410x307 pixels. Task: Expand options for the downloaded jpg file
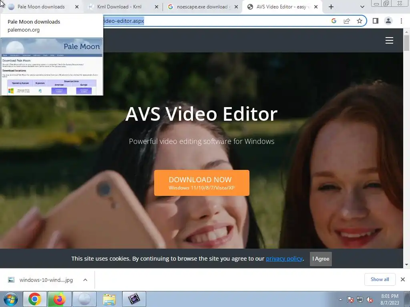pos(85,280)
